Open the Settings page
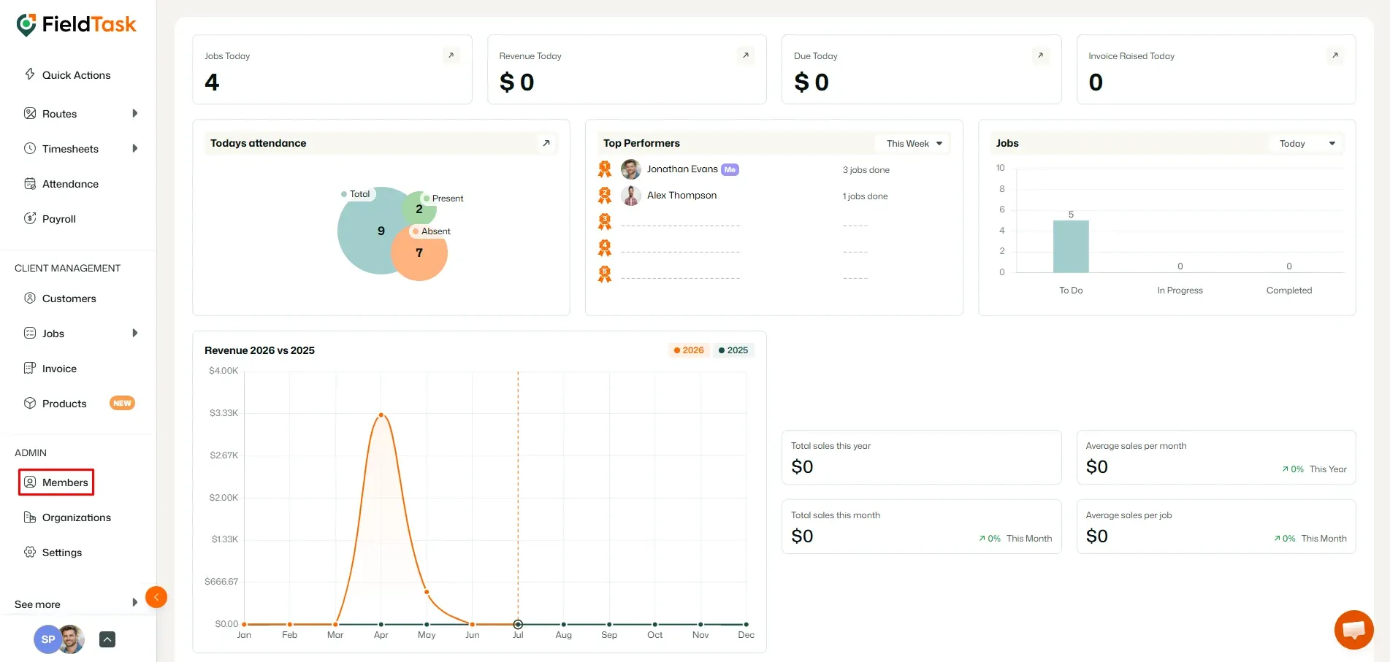Screen dimensions: 1390x662 (x=62, y=553)
